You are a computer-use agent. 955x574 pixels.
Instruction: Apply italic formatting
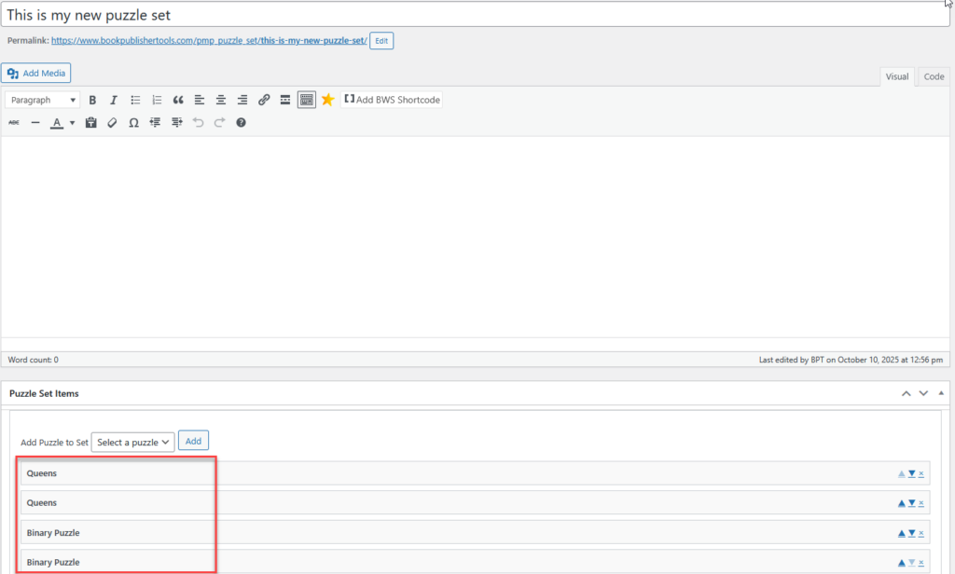(114, 100)
